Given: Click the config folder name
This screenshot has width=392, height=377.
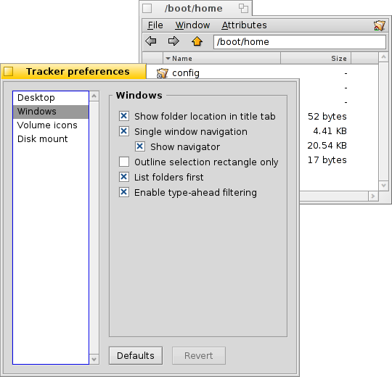Looking at the screenshot, I should [x=186, y=73].
